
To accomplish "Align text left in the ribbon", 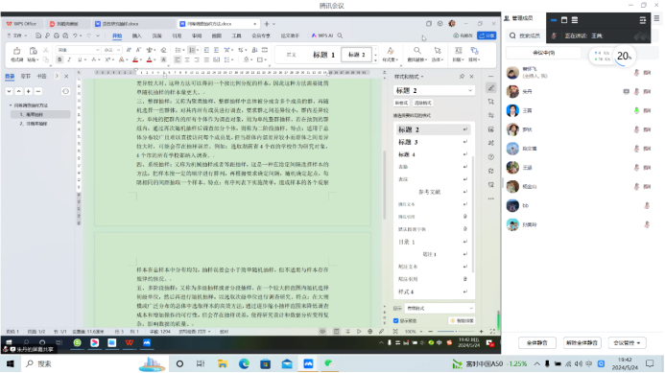I will pyautogui.click(x=178, y=60).
